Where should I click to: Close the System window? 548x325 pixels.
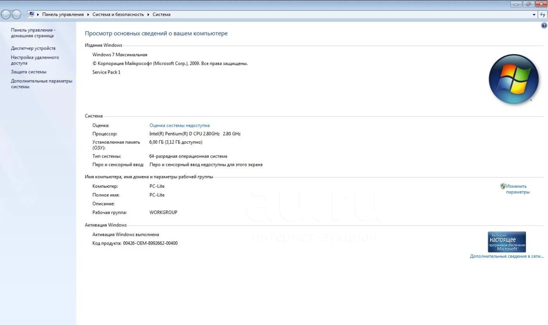(541, 4)
